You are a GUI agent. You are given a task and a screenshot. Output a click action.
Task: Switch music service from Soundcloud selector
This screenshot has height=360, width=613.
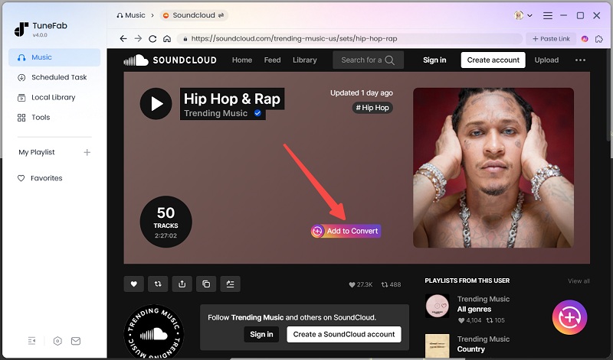(194, 15)
